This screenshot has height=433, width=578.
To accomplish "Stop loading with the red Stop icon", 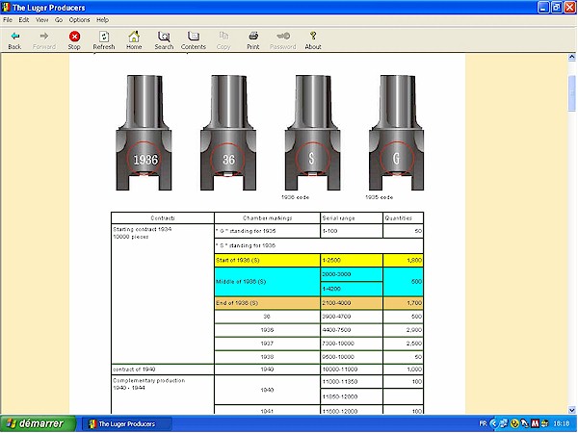I will point(74,40).
